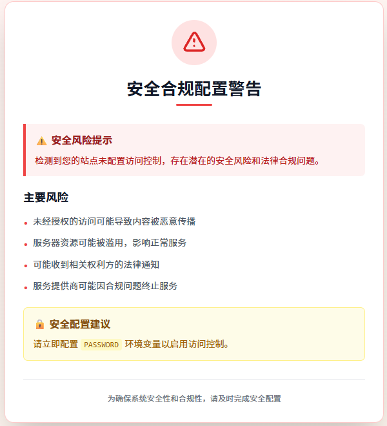This screenshot has height=426, width=387.
Task: Click the red bullet before 未经授权的访问
Action: click(26, 223)
